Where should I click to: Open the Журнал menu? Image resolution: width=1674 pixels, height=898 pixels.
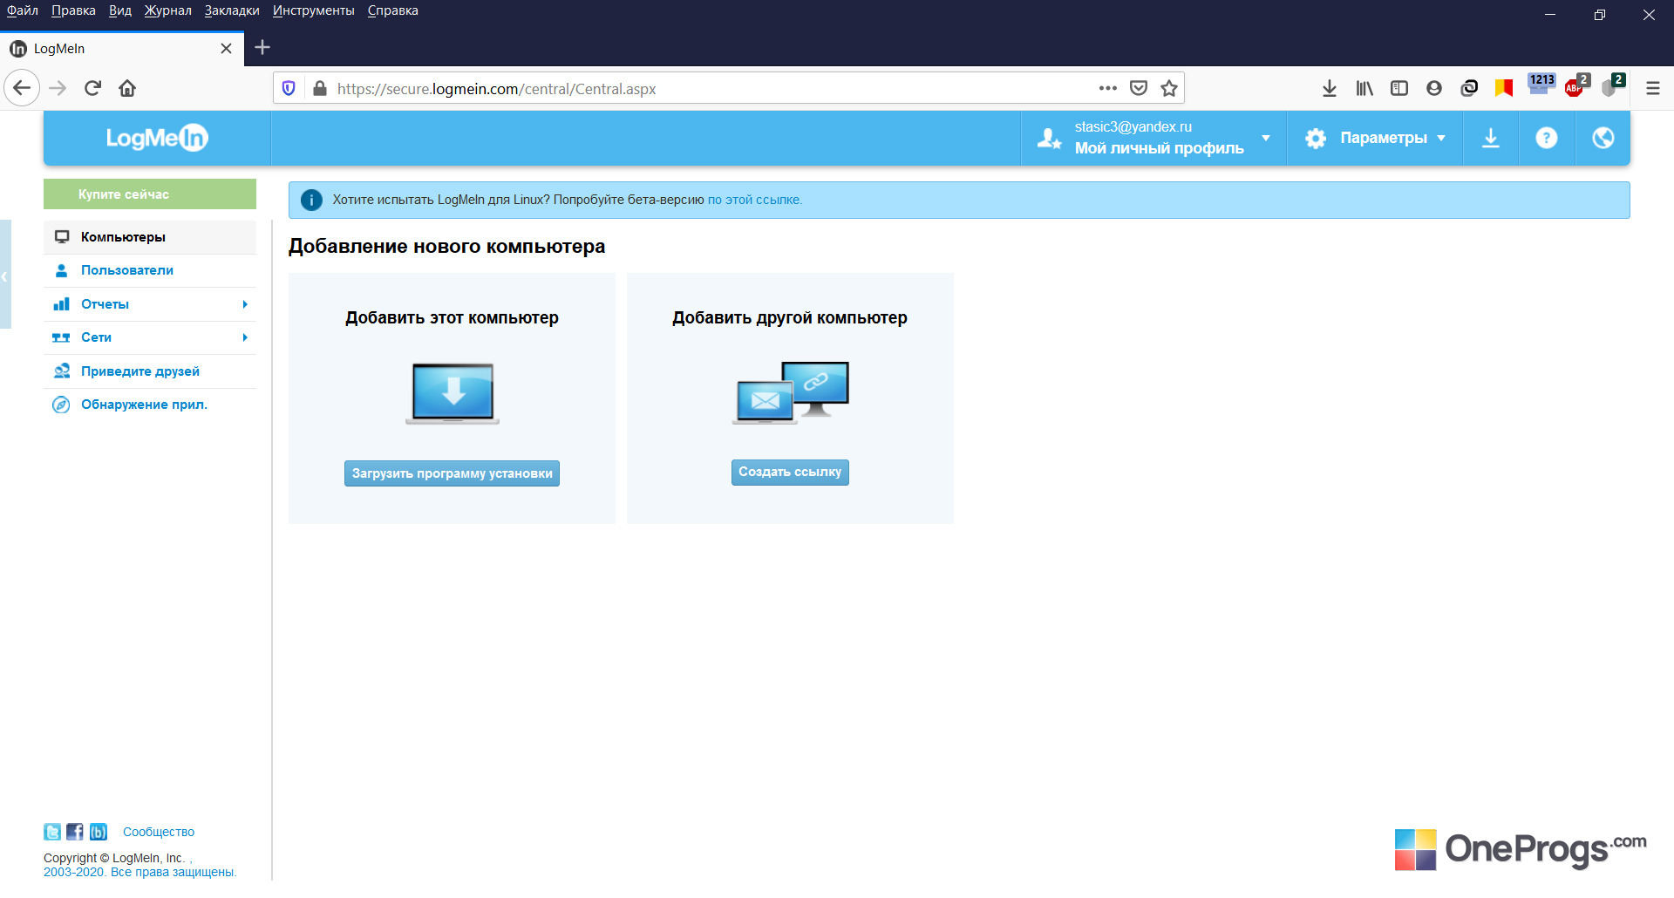click(167, 10)
